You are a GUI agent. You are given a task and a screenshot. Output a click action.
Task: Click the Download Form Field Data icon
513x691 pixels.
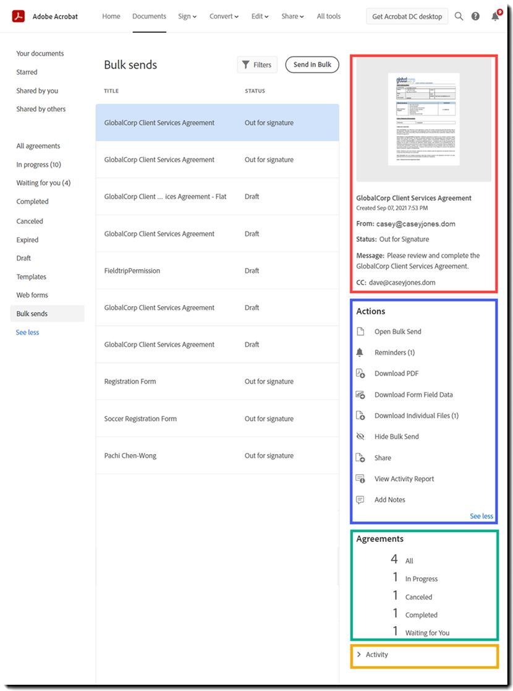360,395
